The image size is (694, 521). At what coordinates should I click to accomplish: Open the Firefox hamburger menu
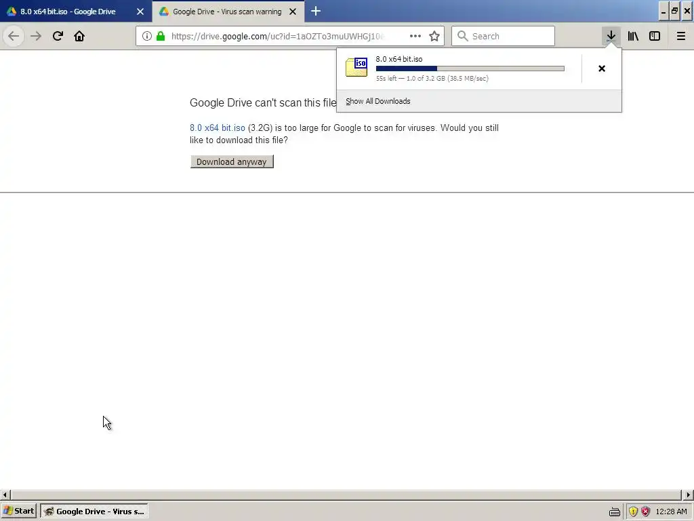[x=680, y=36]
